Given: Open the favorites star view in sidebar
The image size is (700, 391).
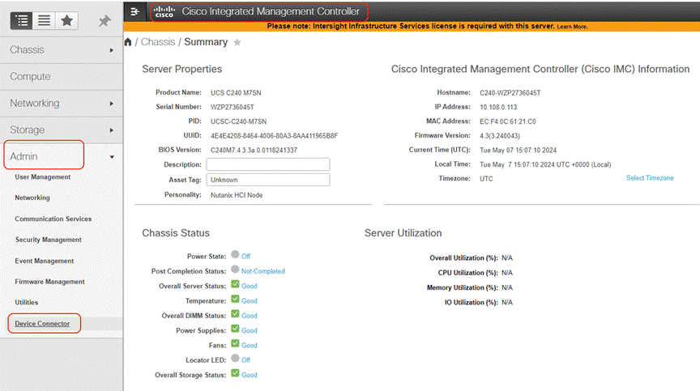Looking at the screenshot, I should coord(67,20).
